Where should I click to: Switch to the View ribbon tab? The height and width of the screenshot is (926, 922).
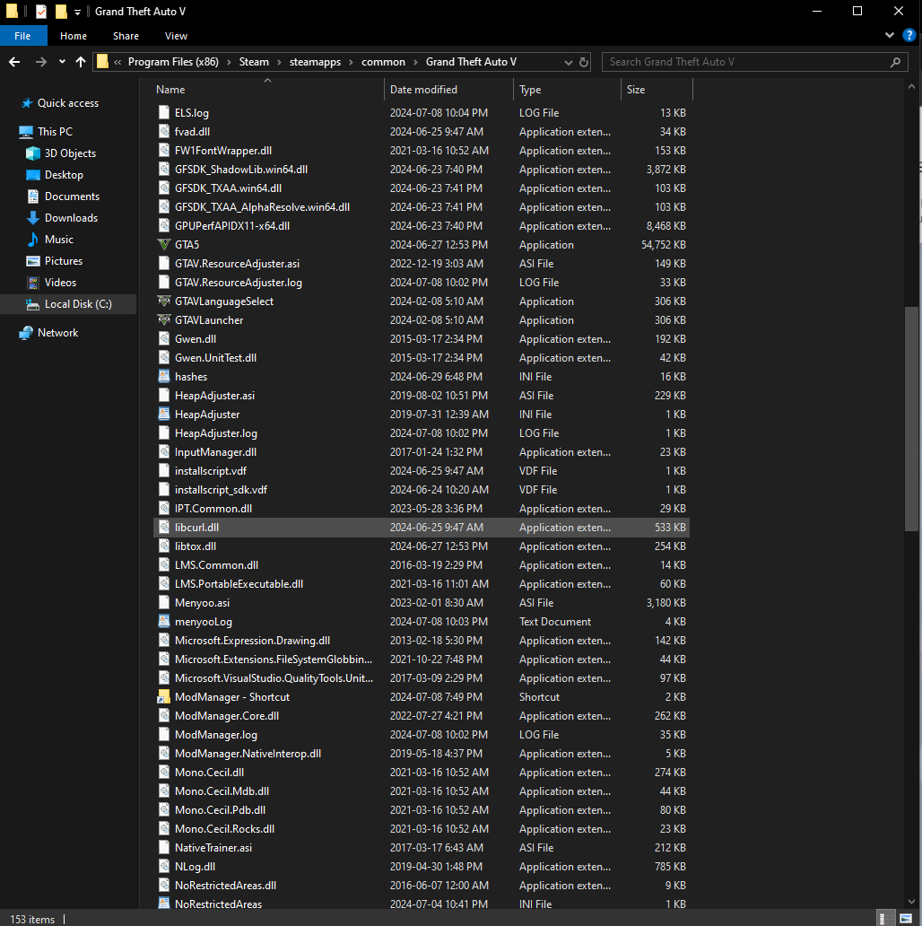point(176,36)
